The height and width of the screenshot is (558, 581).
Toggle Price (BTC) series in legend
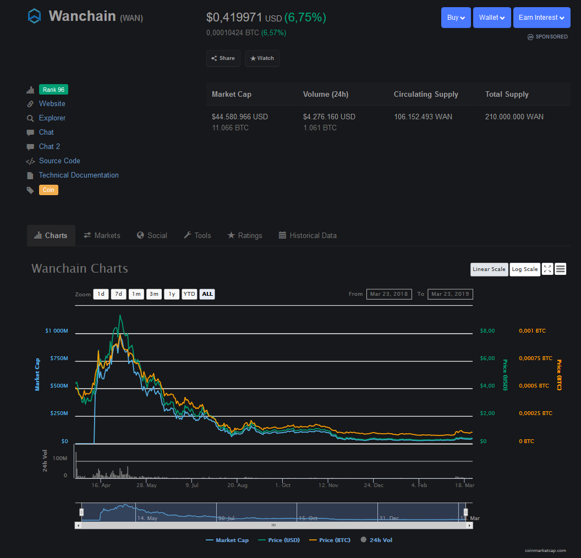(330, 540)
